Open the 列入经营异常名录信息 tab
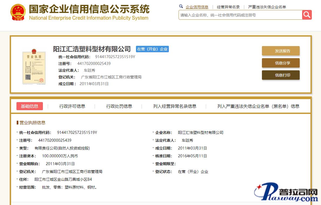Viewport: 321px width, 205px height. coord(175,106)
